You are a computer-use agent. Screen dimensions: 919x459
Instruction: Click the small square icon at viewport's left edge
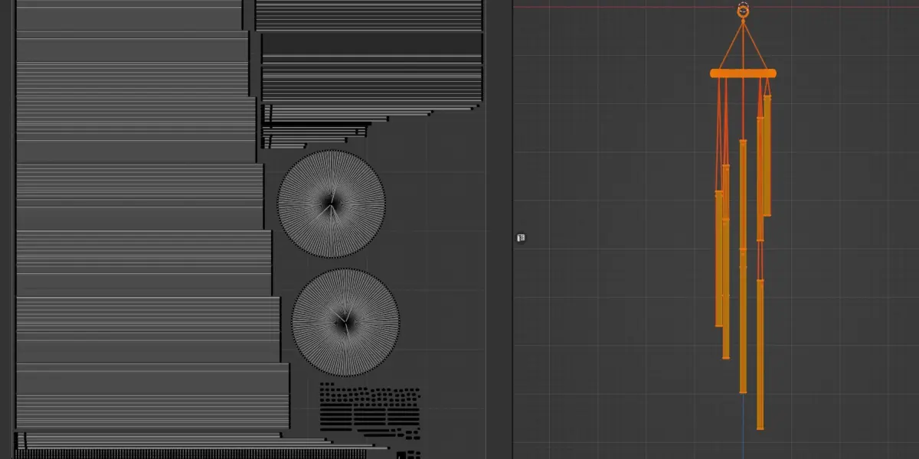pyautogui.click(x=521, y=238)
